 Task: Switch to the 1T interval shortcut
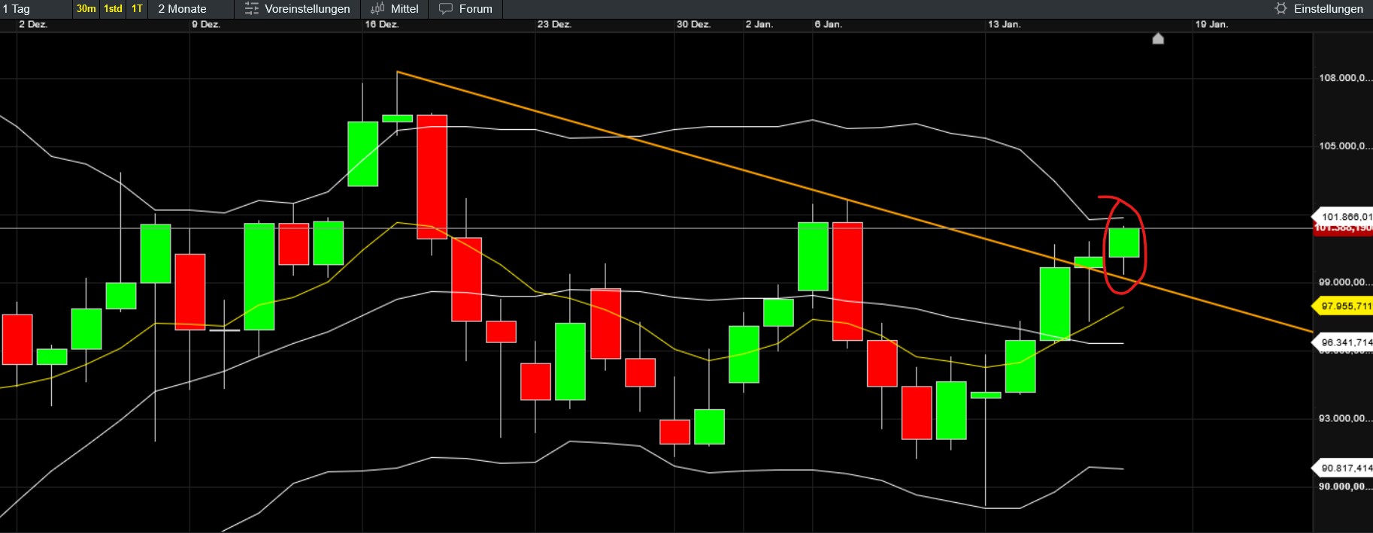[x=137, y=9]
